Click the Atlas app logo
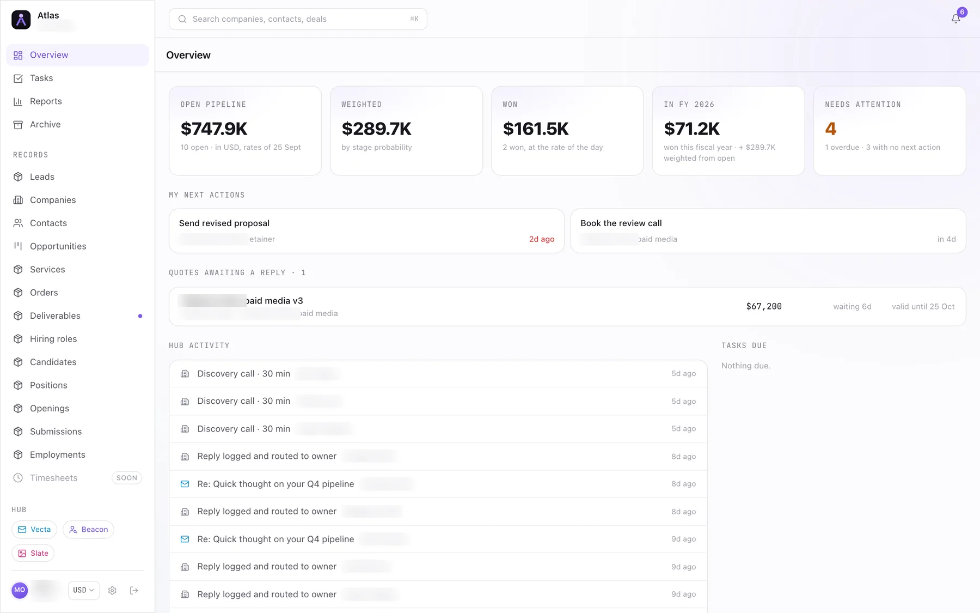The height and width of the screenshot is (613, 980). click(x=21, y=20)
